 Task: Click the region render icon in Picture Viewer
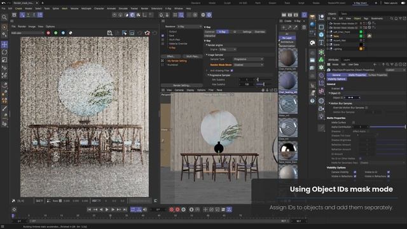[x=125, y=33]
